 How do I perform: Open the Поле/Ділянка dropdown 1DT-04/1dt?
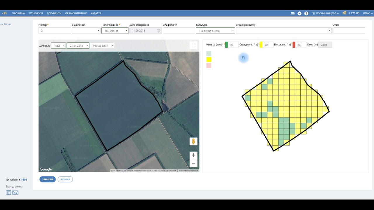coord(115,31)
